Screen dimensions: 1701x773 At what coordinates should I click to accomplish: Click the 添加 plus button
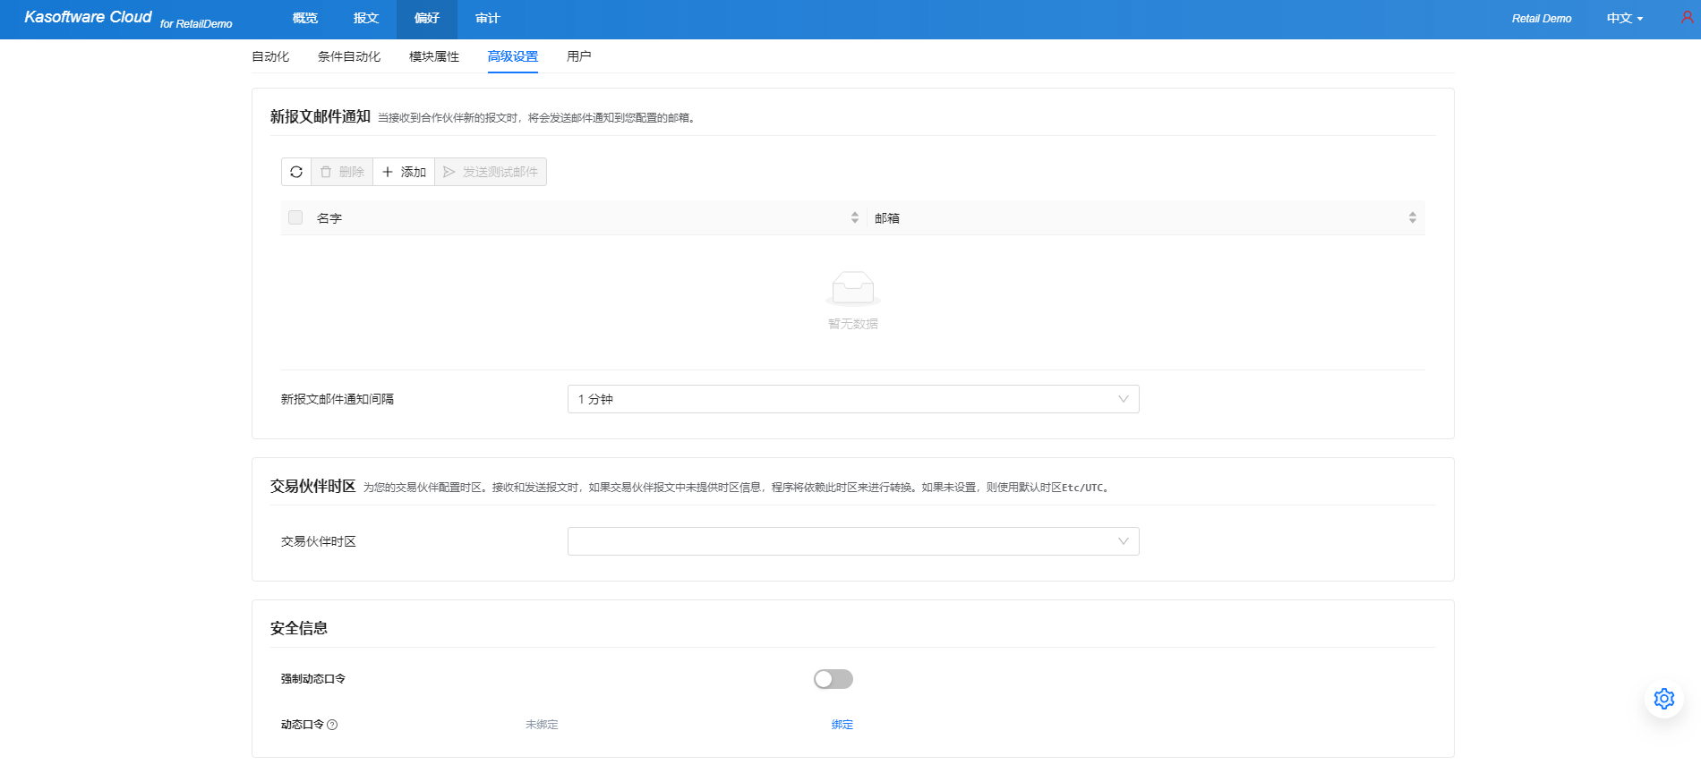point(404,172)
